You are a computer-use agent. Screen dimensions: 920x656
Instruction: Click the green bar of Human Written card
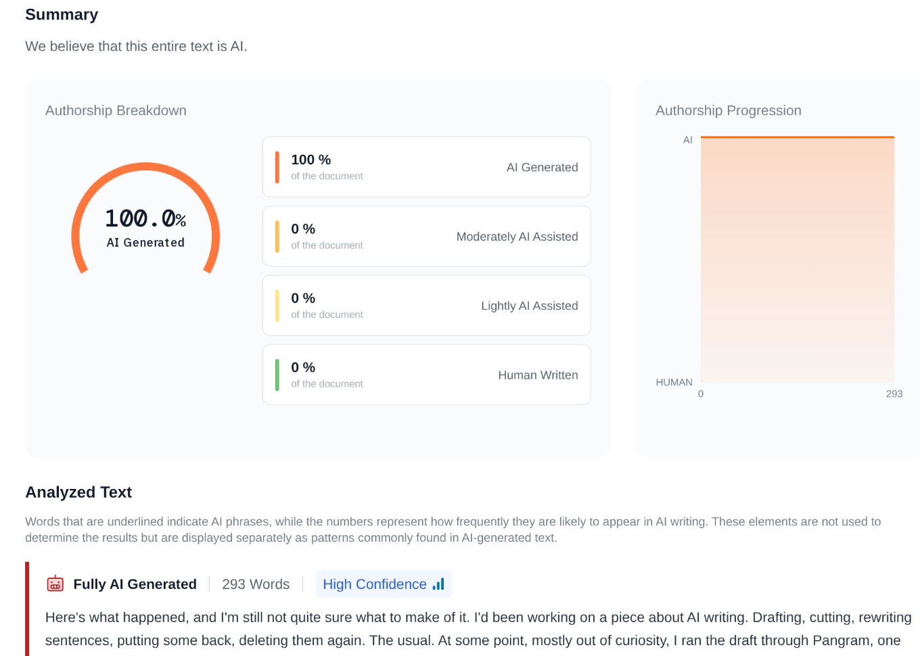click(x=277, y=375)
